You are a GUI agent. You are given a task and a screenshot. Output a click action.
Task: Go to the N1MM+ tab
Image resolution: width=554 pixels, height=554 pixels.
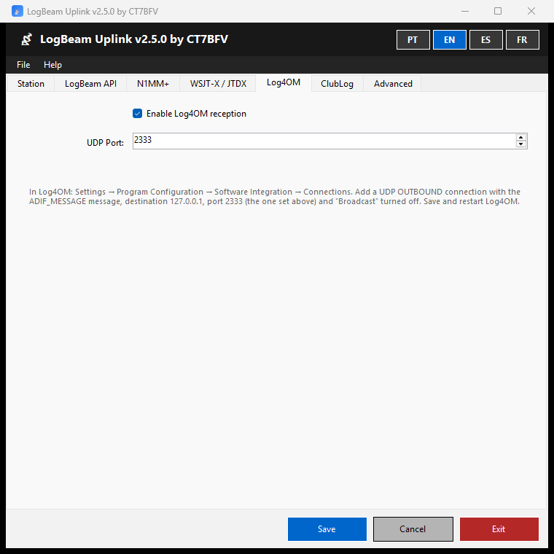coord(153,84)
